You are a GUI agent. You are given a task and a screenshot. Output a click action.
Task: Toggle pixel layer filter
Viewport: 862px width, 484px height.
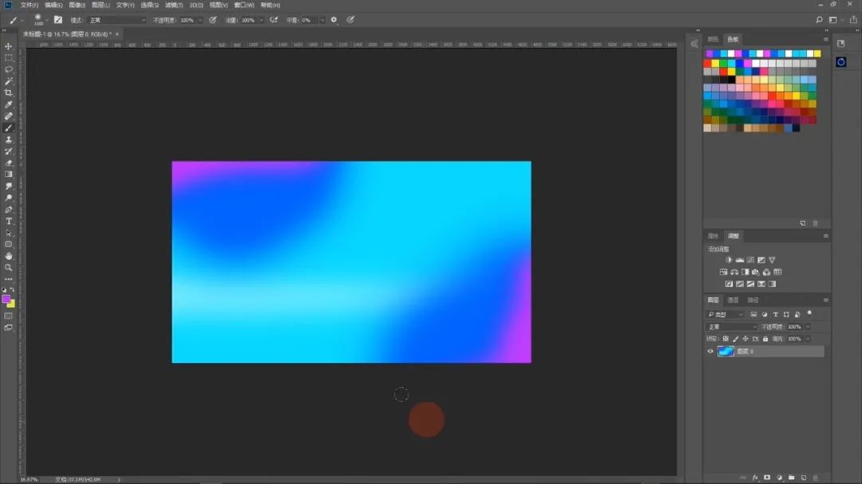point(753,315)
